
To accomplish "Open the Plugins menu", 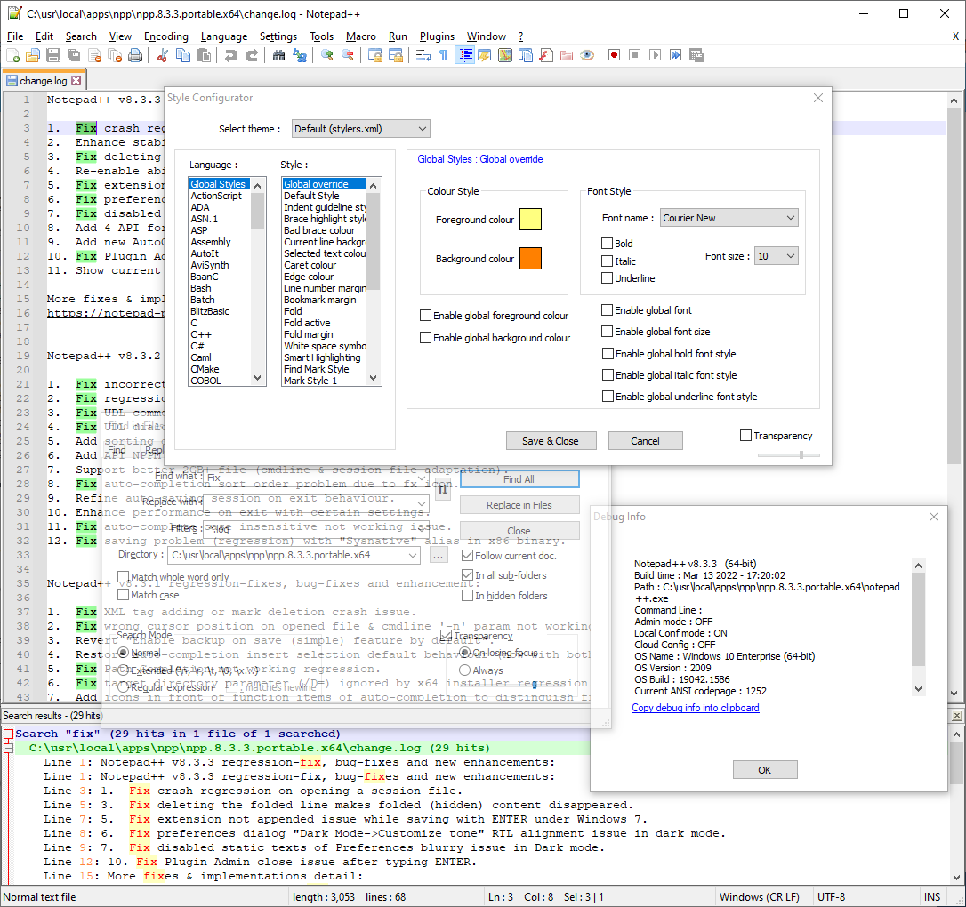I will pyautogui.click(x=437, y=36).
